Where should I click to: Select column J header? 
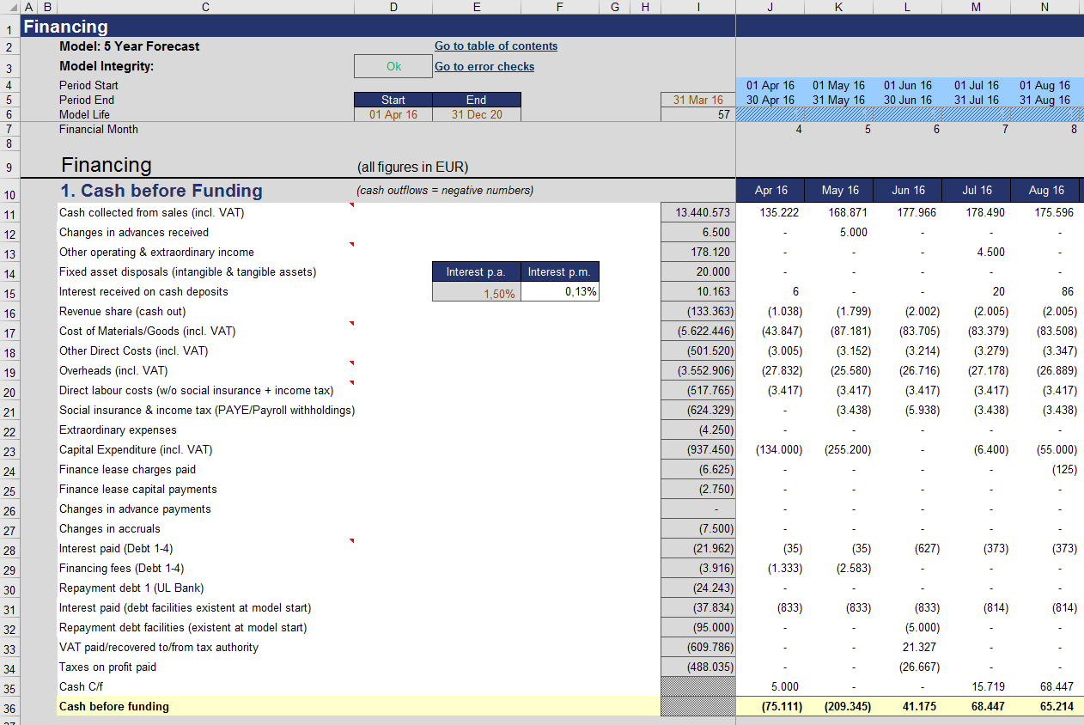click(770, 7)
